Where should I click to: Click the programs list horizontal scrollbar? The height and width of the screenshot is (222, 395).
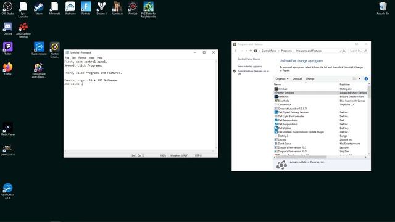pos(320,157)
